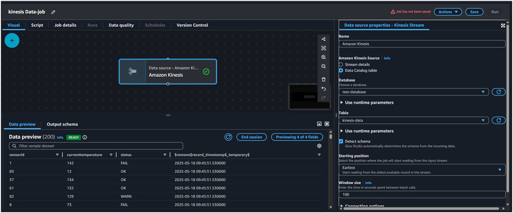Viewport: 513px width, 213px height.
Task: Click the green check mark on the node
Action: [x=206, y=72]
